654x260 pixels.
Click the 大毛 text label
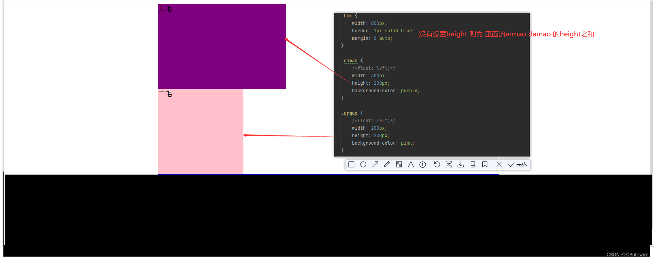(x=165, y=9)
